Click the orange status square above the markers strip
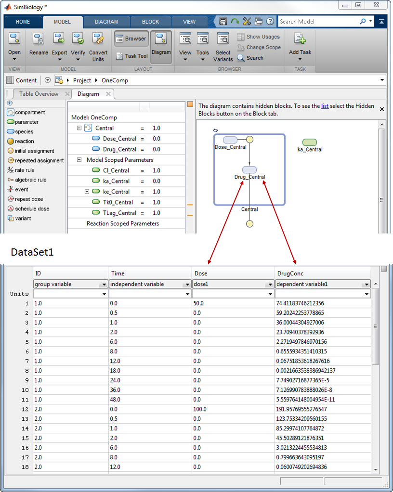Image resolution: width=393 pixels, height=492 pixels. [190, 104]
